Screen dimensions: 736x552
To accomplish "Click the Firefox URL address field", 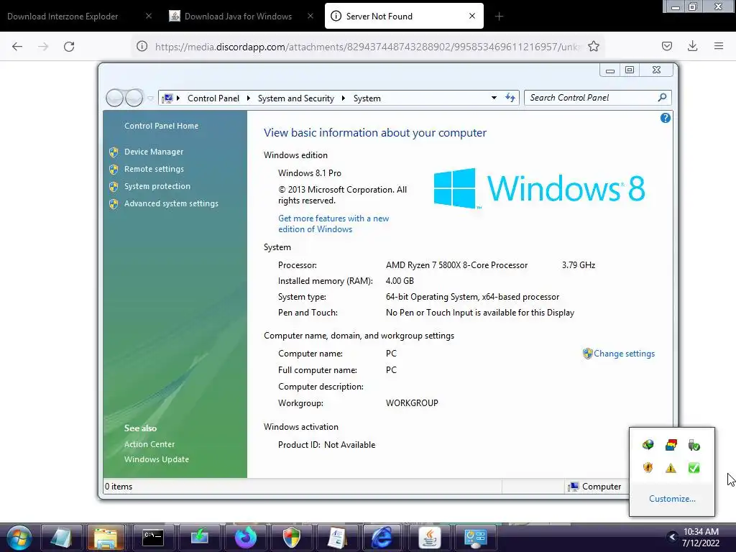I will [367, 47].
